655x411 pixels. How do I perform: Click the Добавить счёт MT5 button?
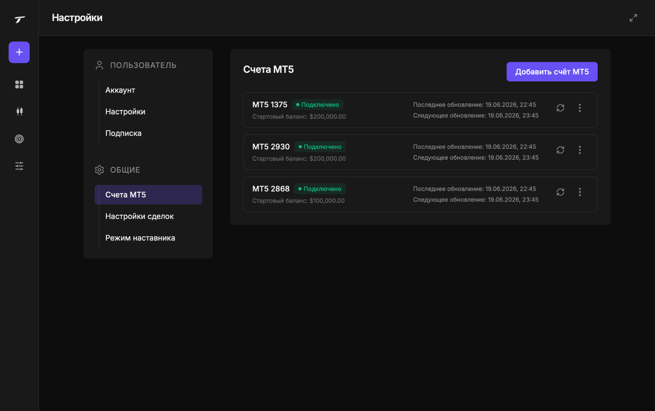point(552,72)
